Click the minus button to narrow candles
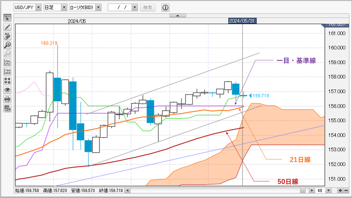The height and width of the screenshot is (198, 352). coord(346,191)
